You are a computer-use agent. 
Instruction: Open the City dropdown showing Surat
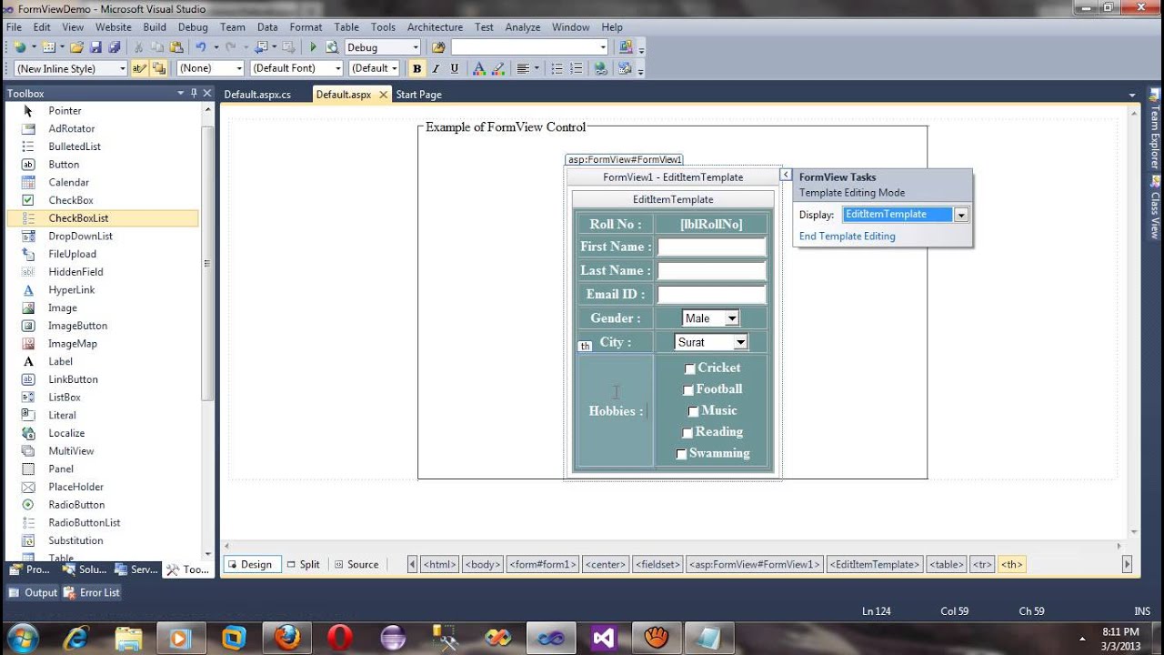[x=740, y=342]
